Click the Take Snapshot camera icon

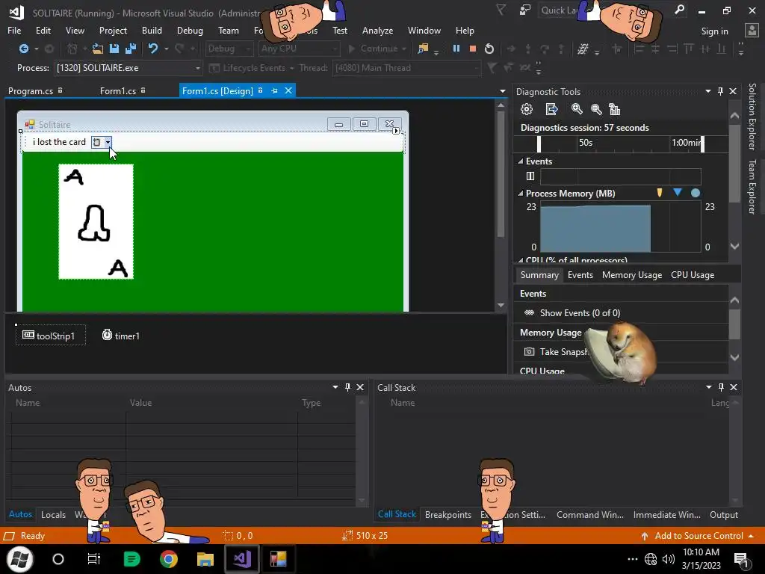click(529, 351)
